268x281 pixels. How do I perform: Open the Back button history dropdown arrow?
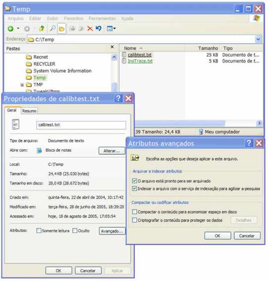click(18, 28)
